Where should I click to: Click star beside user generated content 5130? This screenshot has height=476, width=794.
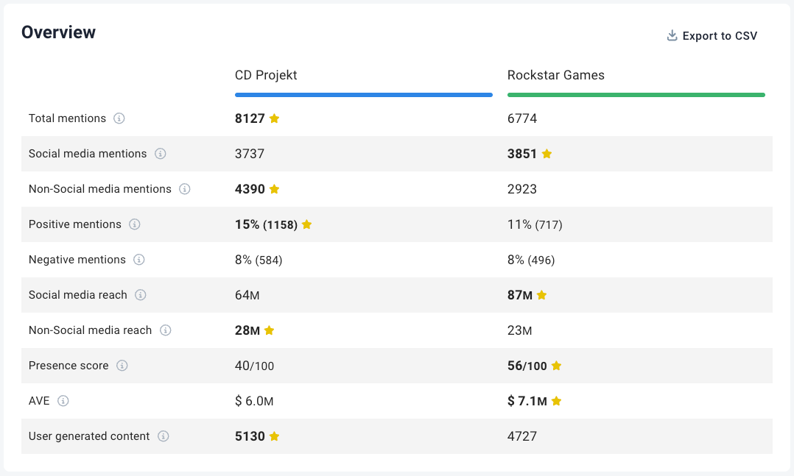coord(275,436)
